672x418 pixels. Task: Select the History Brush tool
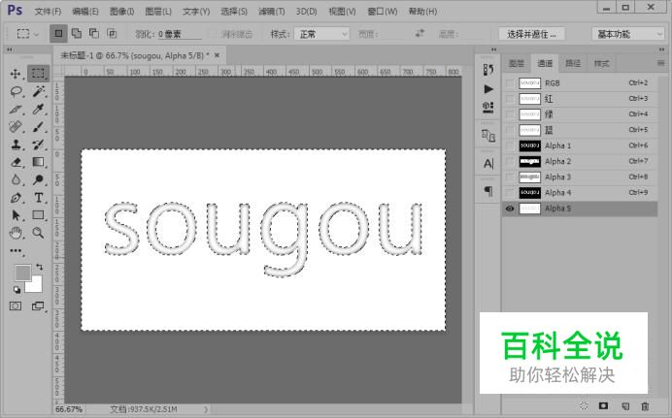pos(38,145)
